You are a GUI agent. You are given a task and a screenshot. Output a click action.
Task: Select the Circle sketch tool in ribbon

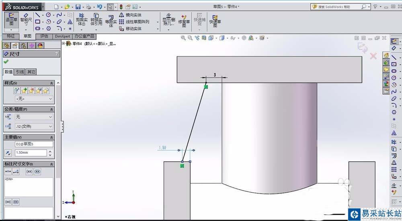[x=49, y=15]
